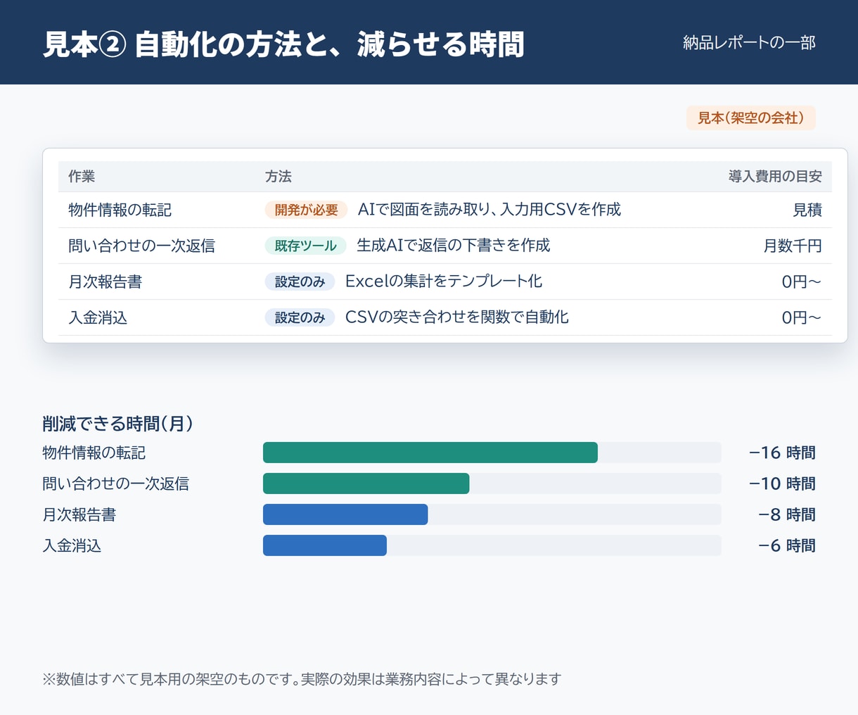
Task: Click the −8 時間 value
Action: point(786,514)
